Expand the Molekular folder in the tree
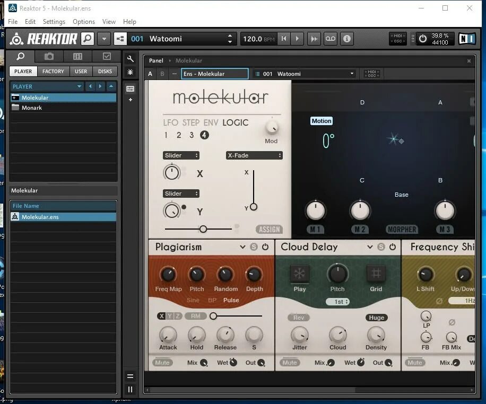Image resolution: width=486 pixels, height=404 pixels. (x=15, y=98)
